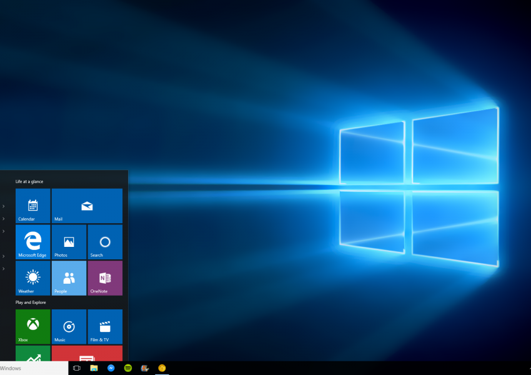
Task: Expand the bottommost chevron in Start menu list
Action: coord(3,269)
